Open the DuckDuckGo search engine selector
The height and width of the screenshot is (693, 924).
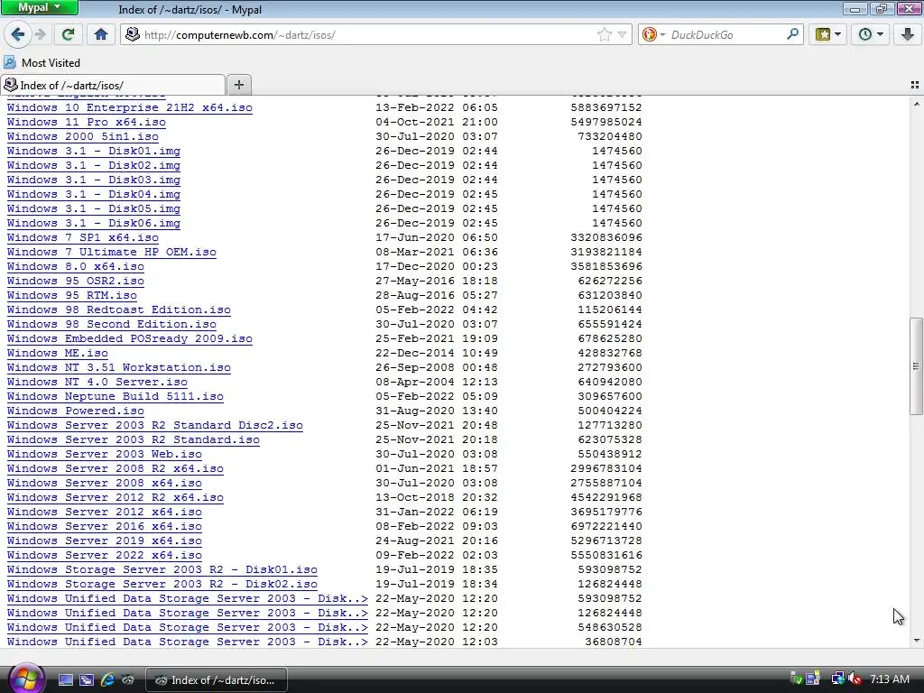point(653,35)
